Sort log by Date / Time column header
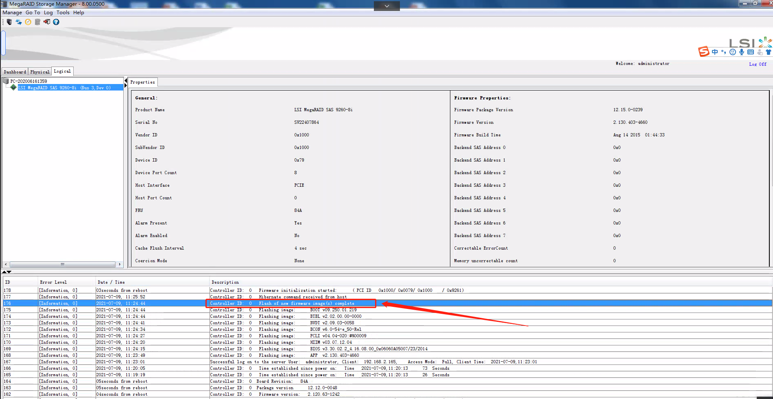Screen dimensions: 773x399 pyautogui.click(x=153, y=282)
